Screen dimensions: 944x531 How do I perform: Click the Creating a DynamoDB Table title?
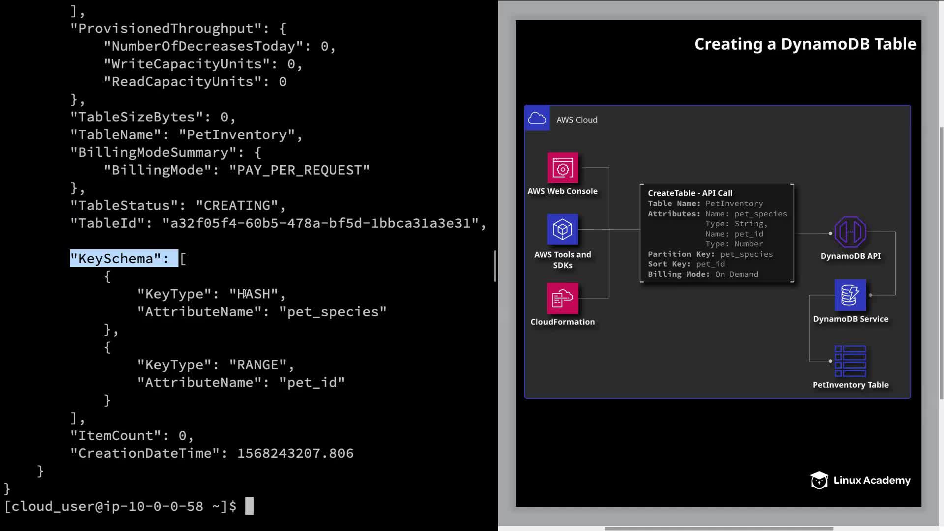tap(805, 44)
